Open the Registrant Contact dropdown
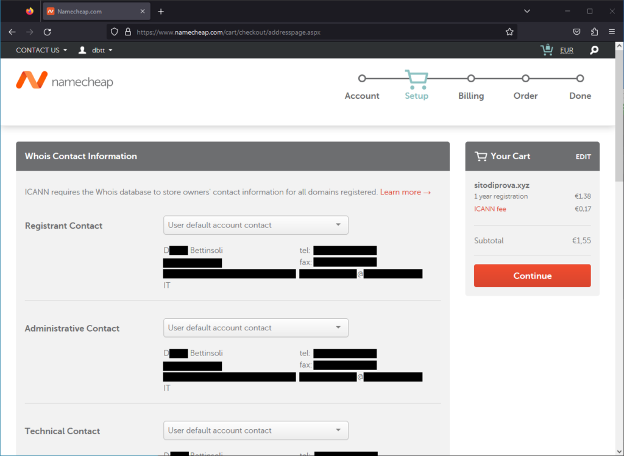The height and width of the screenshot is (456, 624). pos(256,225)
